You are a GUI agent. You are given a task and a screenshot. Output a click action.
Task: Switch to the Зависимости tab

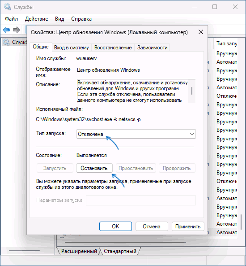pos(152,48)
